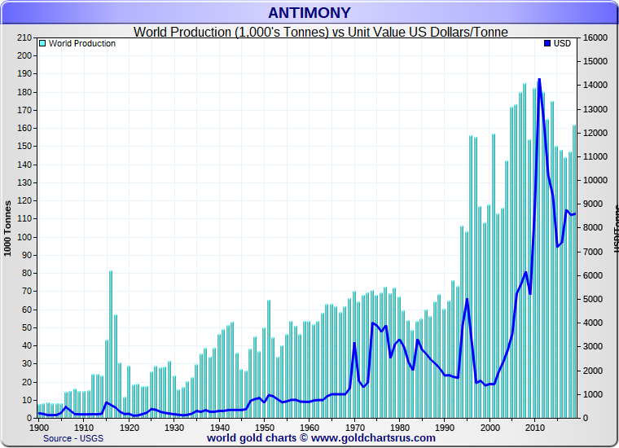Screen dimensions: 619x448
Task: Click the last production bar near 162
Action: 575,271
